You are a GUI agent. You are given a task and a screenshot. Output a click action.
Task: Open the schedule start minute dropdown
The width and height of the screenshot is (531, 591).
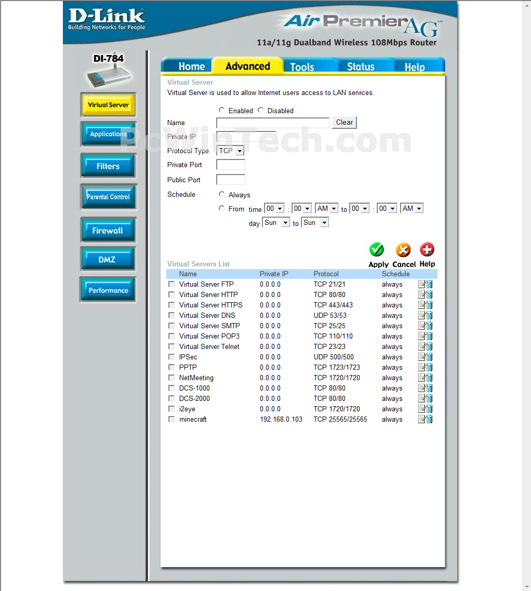[302, 208]
